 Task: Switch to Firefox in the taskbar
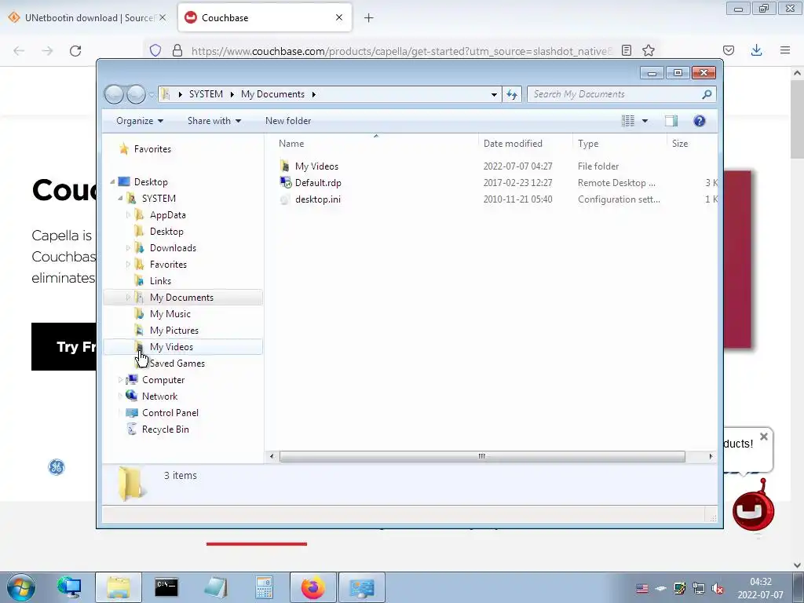click(312, 587)
